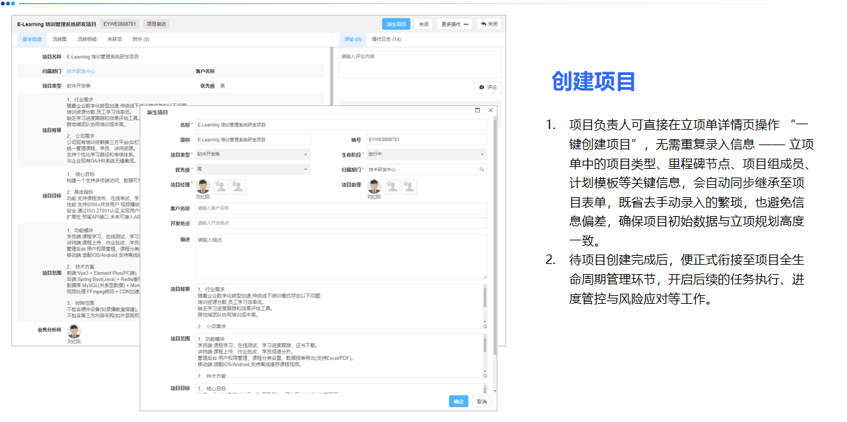The width and height of the screenshot is (847, 422).
Task: Maximize the 派生项目 dialog window
Action: coord(479,110)
